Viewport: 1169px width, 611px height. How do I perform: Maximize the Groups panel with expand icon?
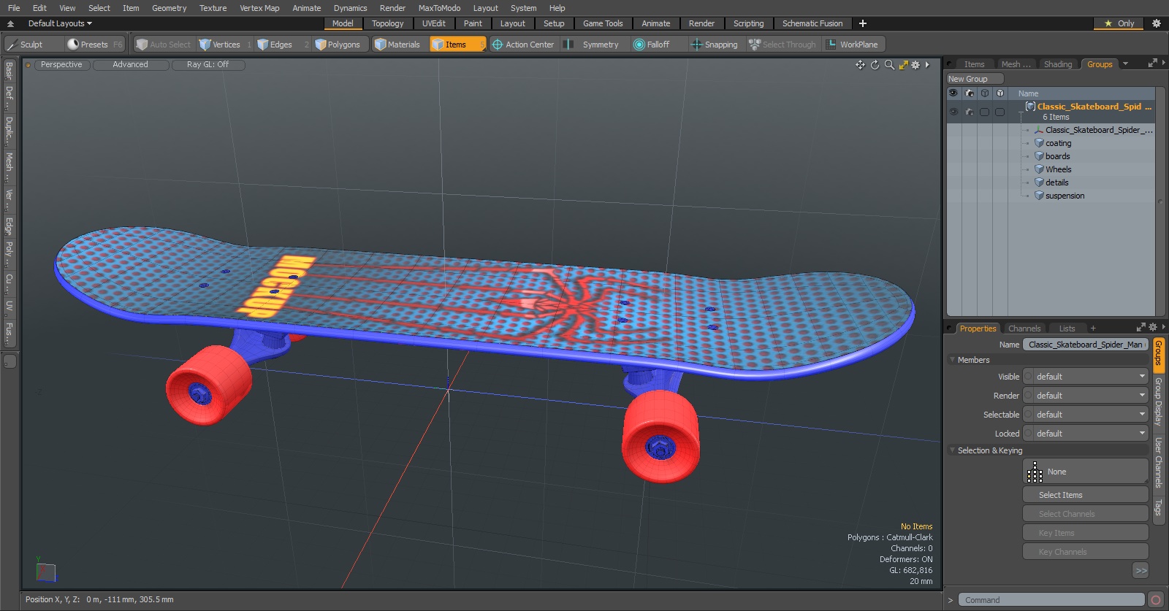point(1153,64)
